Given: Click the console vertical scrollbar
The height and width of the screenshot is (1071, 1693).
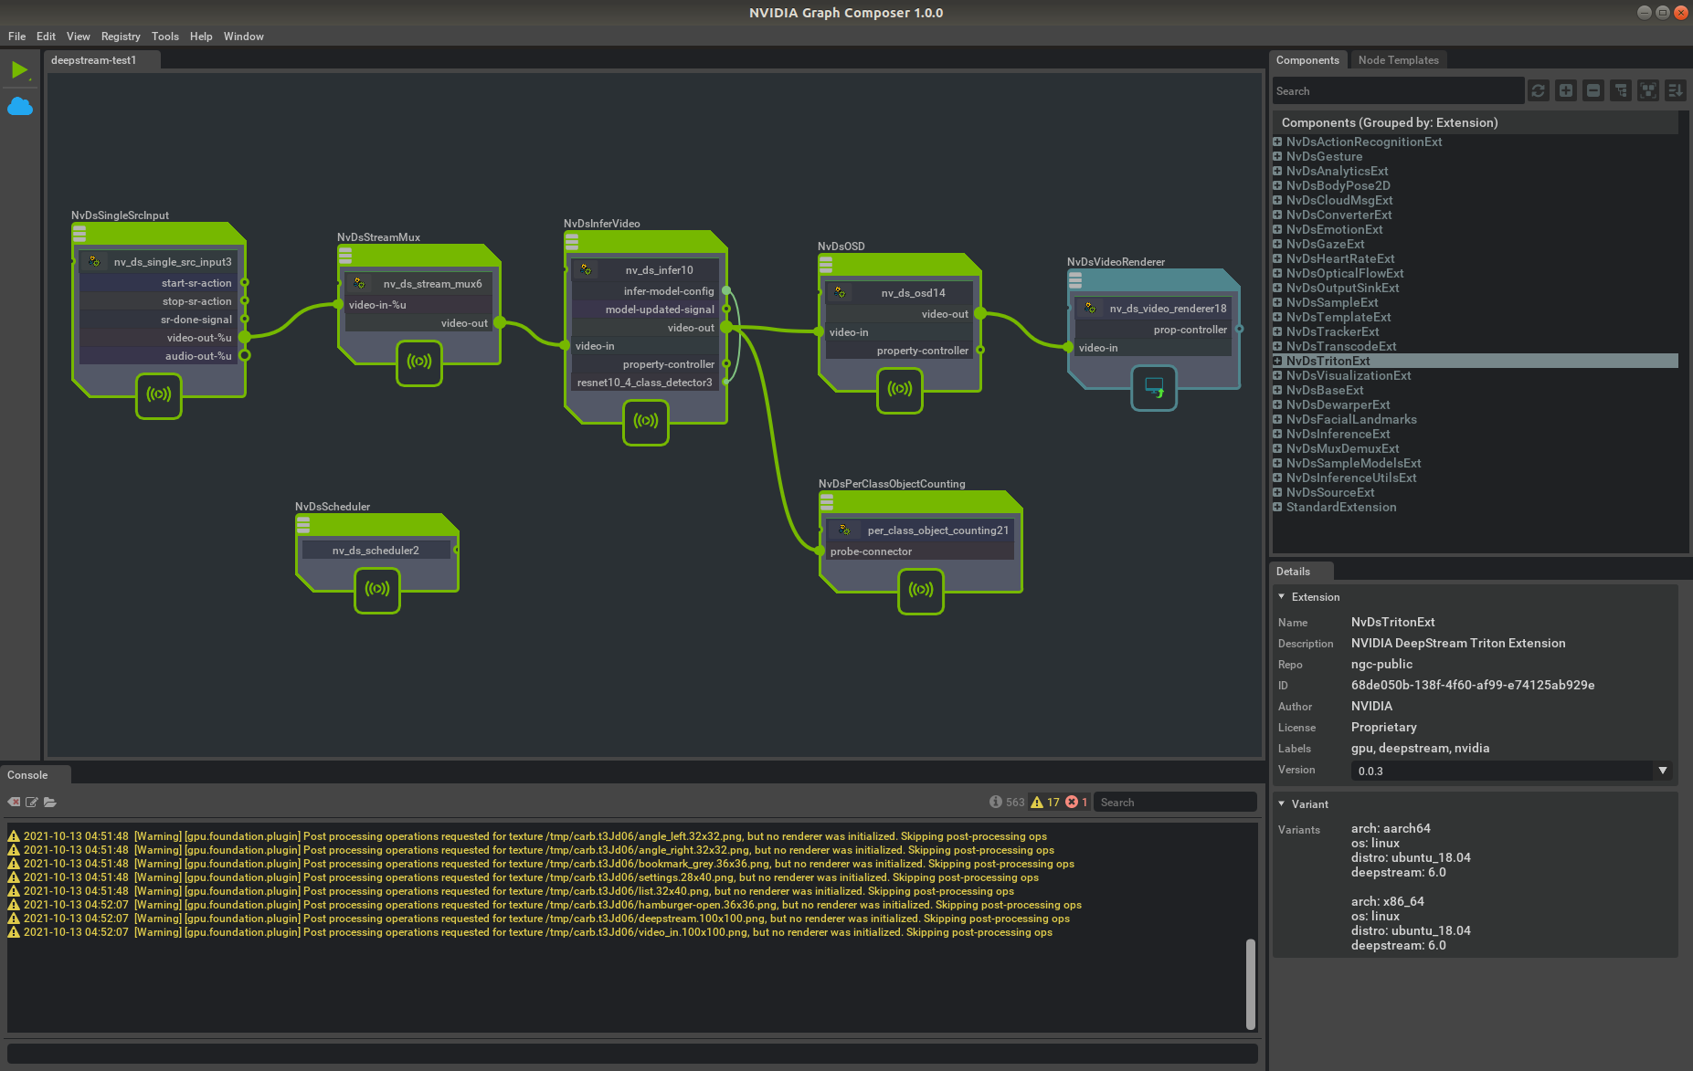Looking at the screenshot, I should point(1250,982).
